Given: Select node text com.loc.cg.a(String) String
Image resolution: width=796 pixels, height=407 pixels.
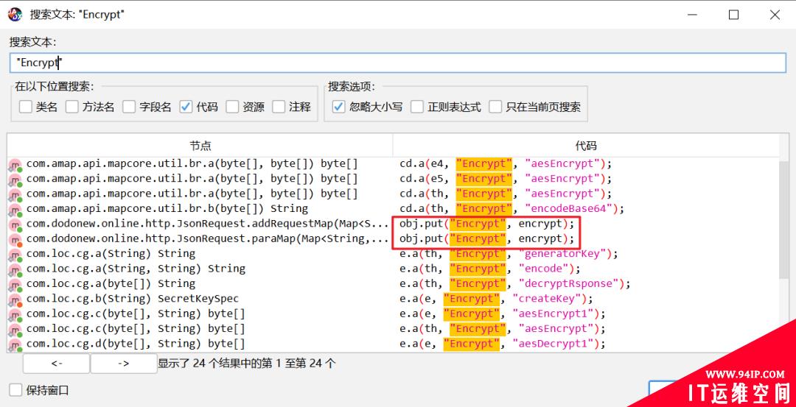Looking at the screenshot, I should click(x=111, y=254).
